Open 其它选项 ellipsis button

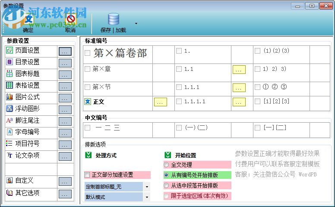click(x=65, y=194)
